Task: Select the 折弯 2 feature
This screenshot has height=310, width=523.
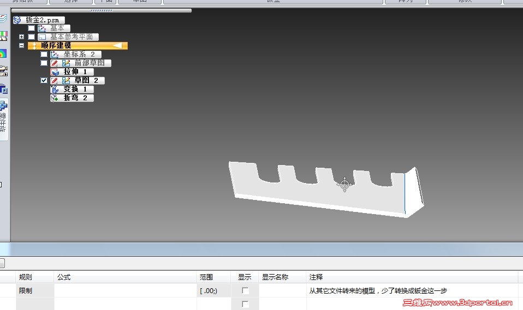Action: tap(72, 98)
